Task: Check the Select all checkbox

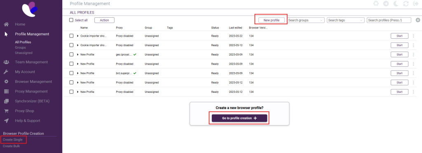Action: (x=71, y=20)
